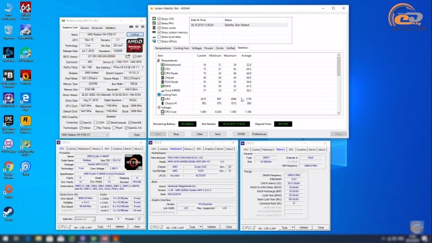Switch to the Cooling Fans tab in AIDA64
The height and width of the screenshot is (243, 432).
(x=182, y=48)
